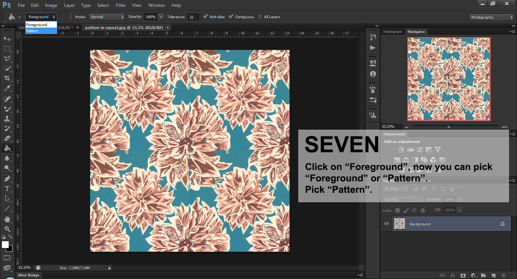Select the Crop tool
The height and width of the screenshot is (279, 517).
coord(7,78)
